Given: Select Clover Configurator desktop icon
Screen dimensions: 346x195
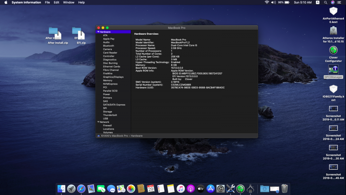Looking at the screenshot, I should coord(333,50).
